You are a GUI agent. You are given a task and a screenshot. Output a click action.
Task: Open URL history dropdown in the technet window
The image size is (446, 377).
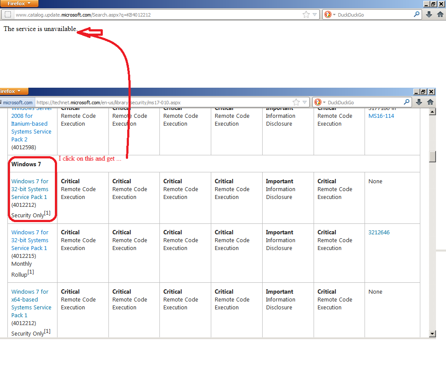coord(304,102)
